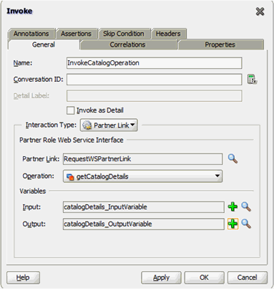Browse partner links with the magnifier icon

pyautogui.click(x=233, y=158)
